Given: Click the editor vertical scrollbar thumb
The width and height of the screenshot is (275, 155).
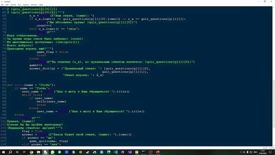Looking at the screenshot, I should (274, 104).
